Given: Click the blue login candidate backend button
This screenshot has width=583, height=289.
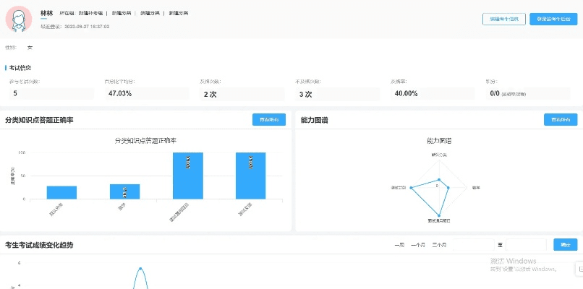Looking at the screenshot, I should [x=553, y=19].
